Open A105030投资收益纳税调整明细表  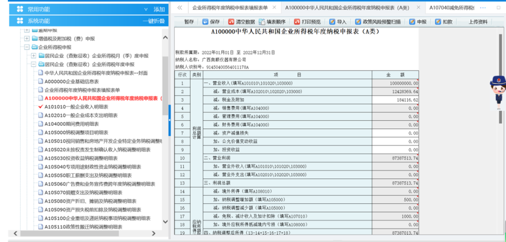(x=81, y=158)
